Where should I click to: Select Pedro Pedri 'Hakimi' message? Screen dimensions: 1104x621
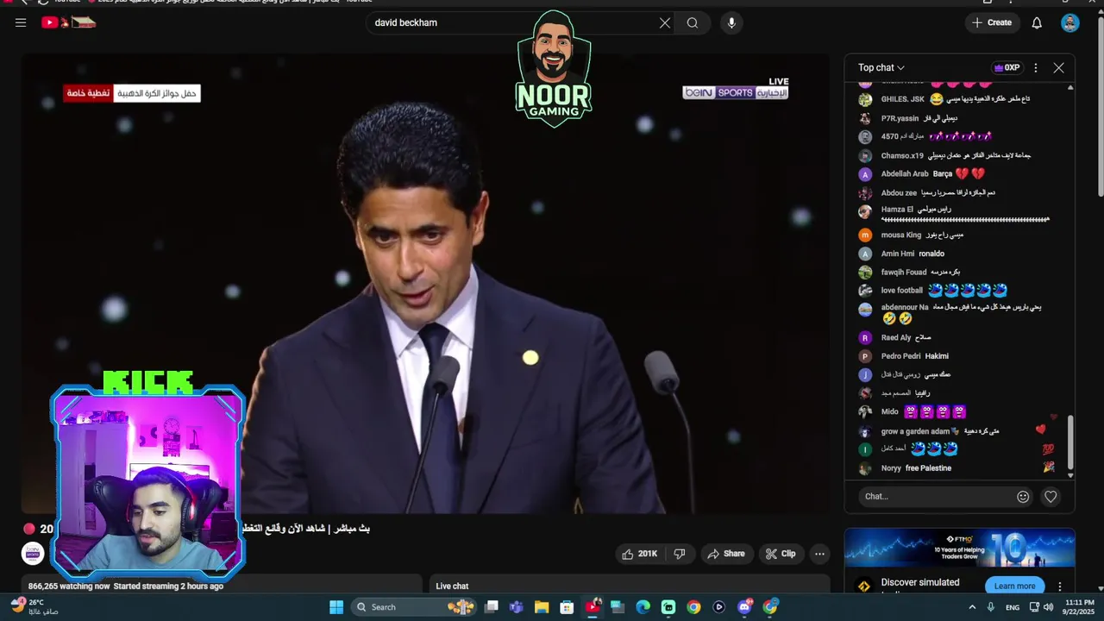coord(937,356)
